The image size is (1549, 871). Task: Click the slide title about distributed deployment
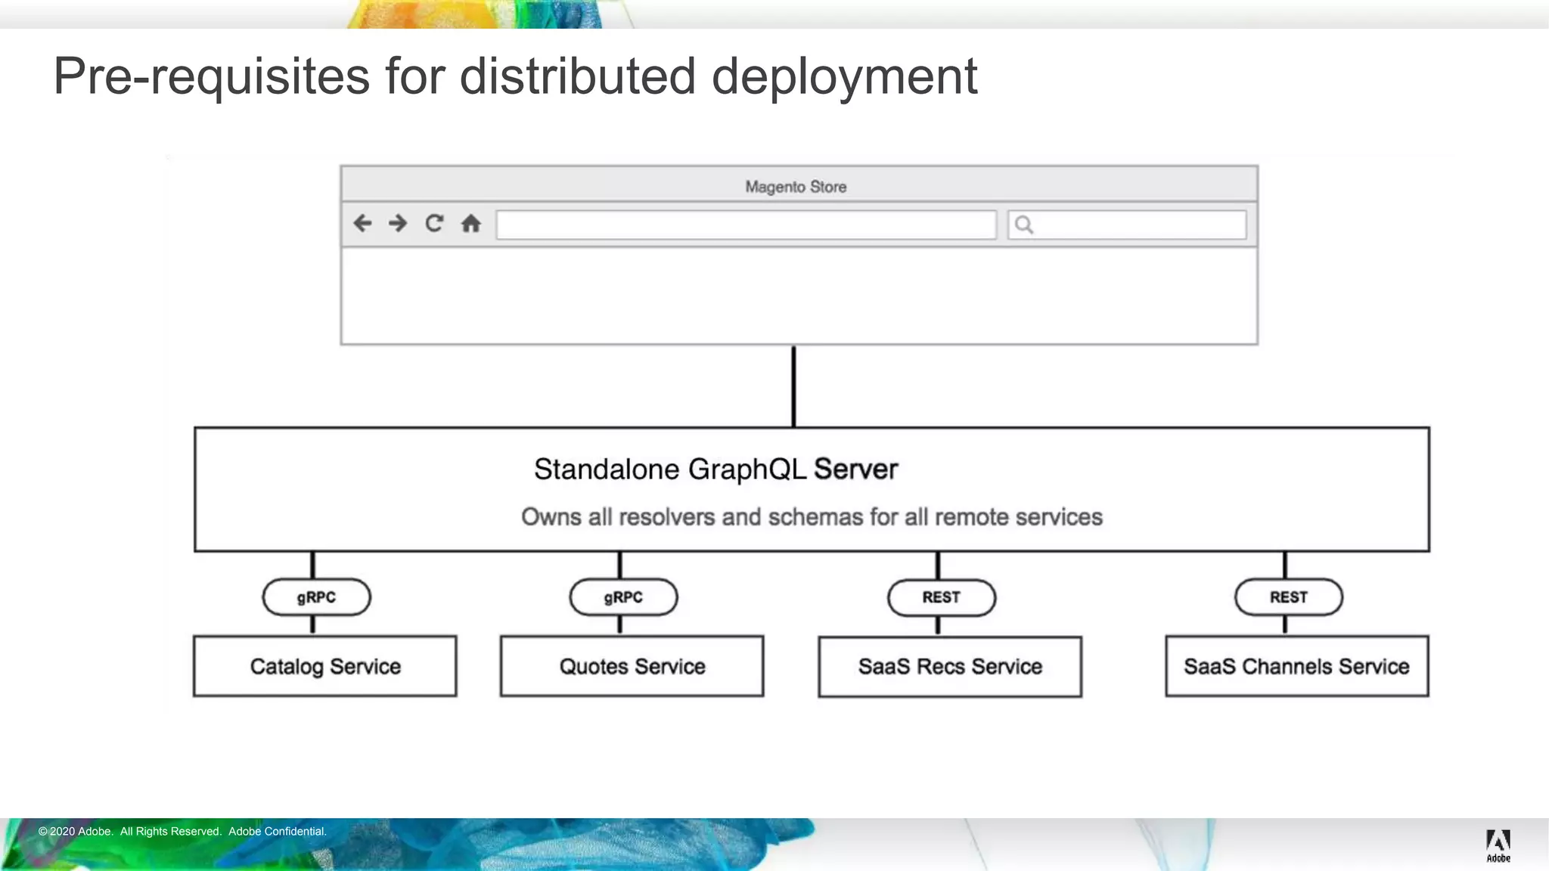coord(515,76)
